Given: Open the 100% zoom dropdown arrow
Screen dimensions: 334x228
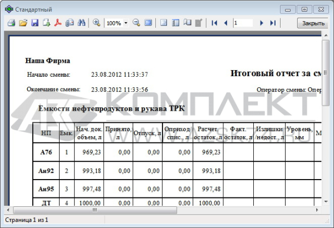Looking at the screenshot, I should [x=126, y=23].
